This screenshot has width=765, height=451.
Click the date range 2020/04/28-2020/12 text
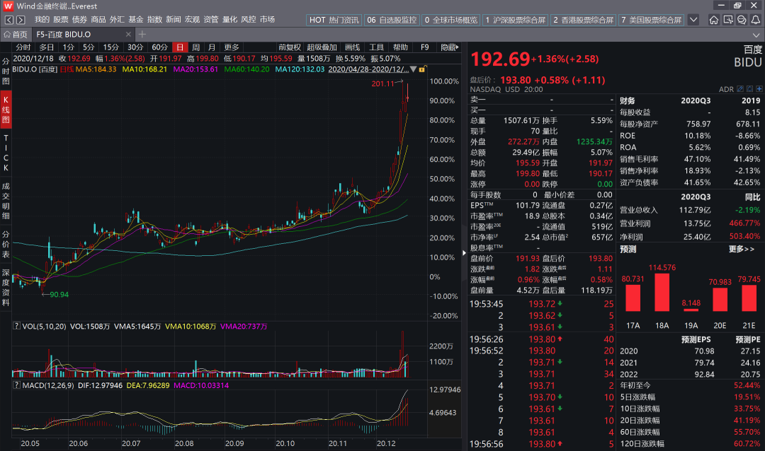(x=368, y=69)
